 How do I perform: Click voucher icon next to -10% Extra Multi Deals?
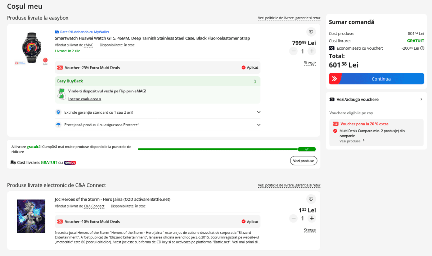(60, 221)
